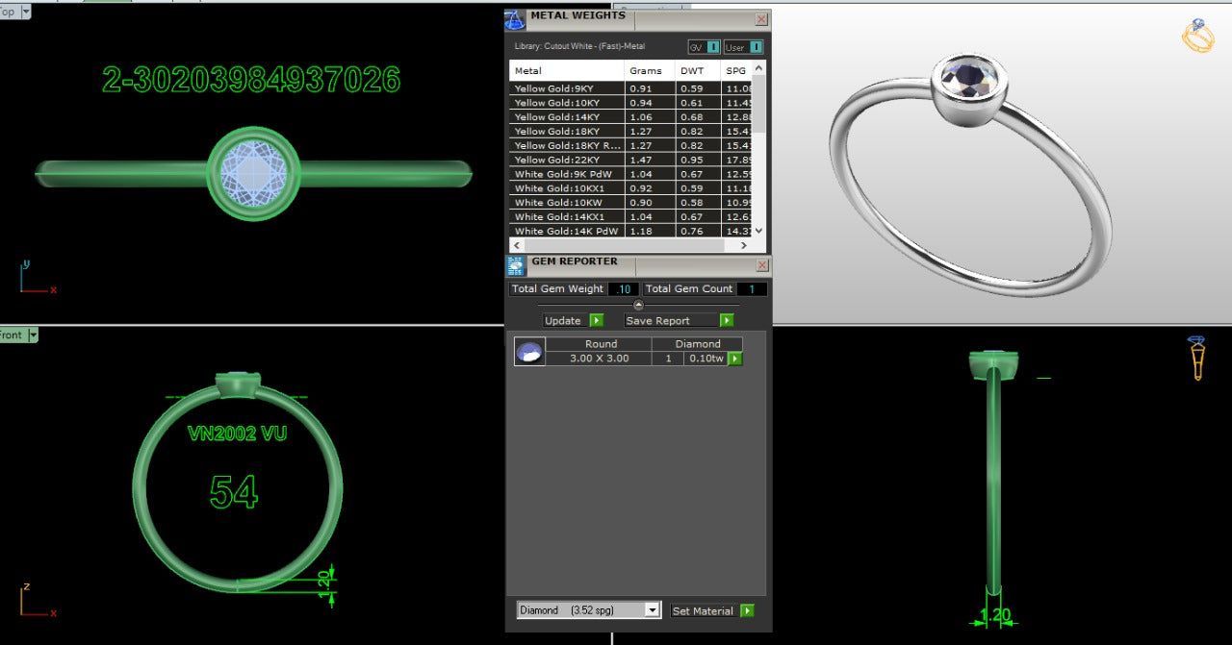Viewport: 1232px width, 645px height.
Task: Click the 0.10tw weight cell
Action: point(706,359)
